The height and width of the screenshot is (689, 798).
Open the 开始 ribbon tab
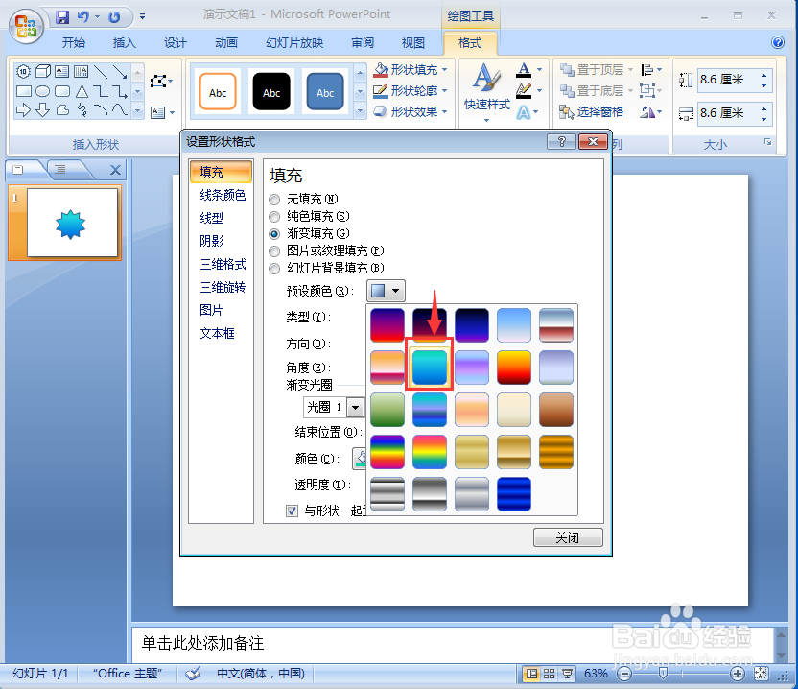[74, 43]
